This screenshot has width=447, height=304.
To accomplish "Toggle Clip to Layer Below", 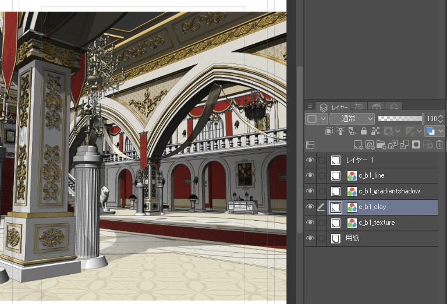I will coord(329,131).
